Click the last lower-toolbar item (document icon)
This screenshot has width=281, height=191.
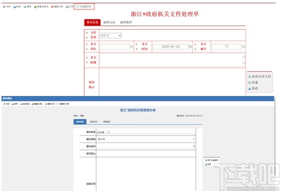coord(63,104)
